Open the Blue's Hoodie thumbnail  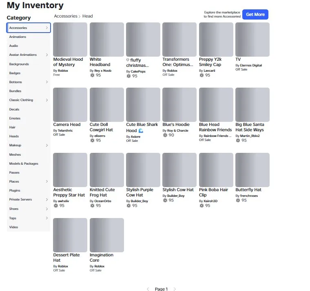pos(179,104)
